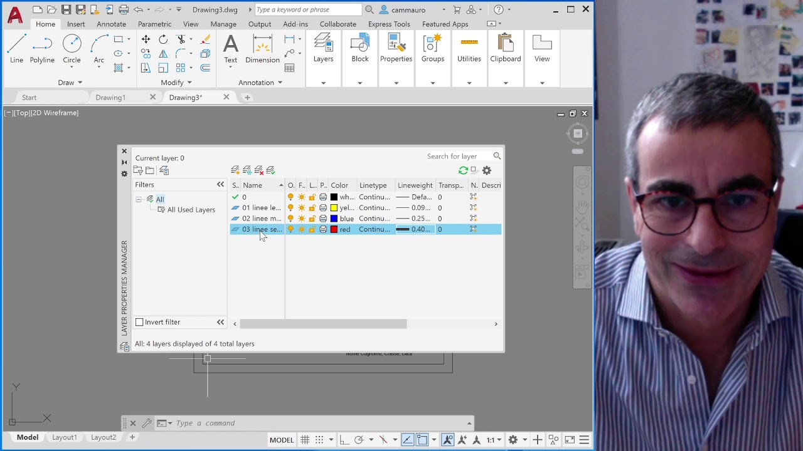The image size is (803, 451).
Task: Open the Layers panel dropdown arrow
Action: click(323, 83)
